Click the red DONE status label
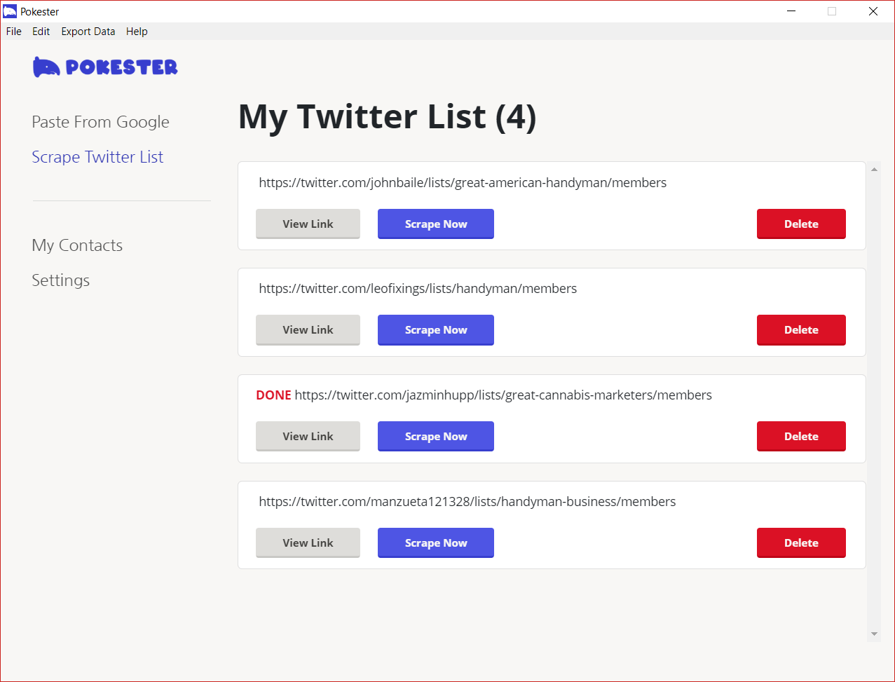 point(273,395)
